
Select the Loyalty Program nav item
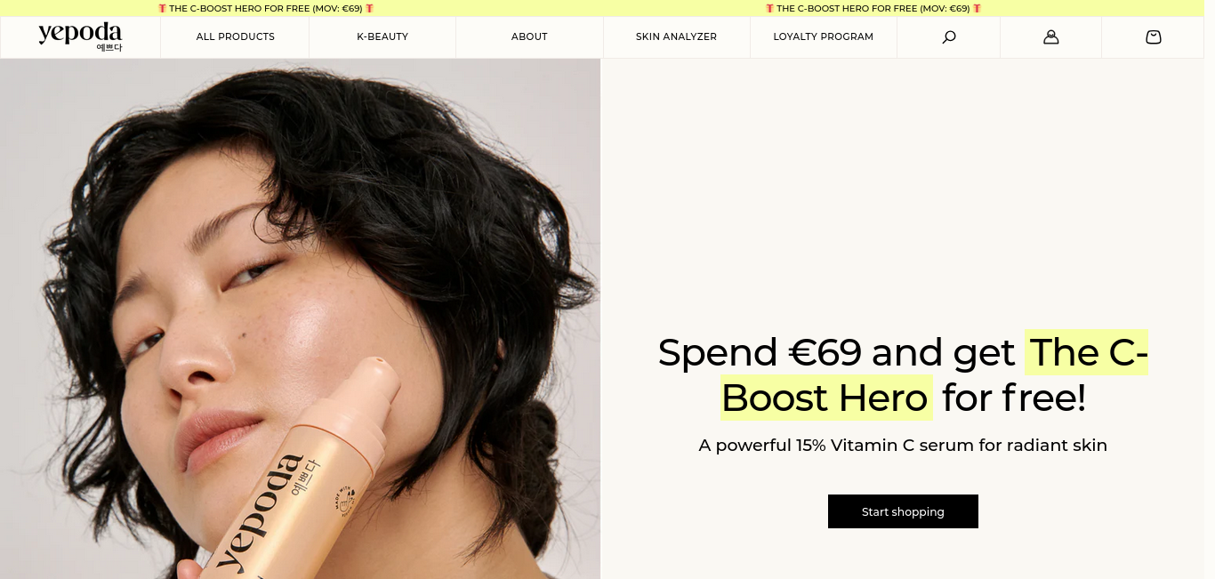pyautogui.click(x=824, y=37)
